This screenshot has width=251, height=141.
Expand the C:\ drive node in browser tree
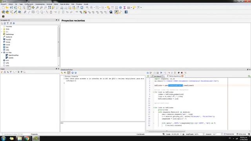2,32
